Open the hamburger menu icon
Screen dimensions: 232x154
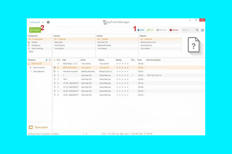(203, 30)
